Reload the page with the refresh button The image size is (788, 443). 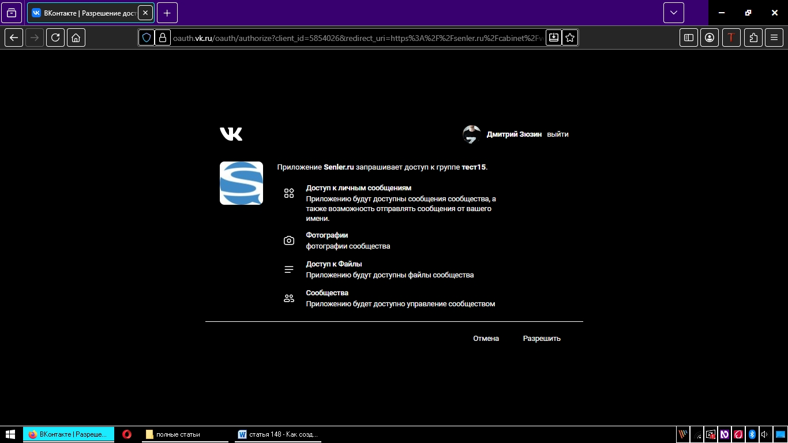(55, 37)
